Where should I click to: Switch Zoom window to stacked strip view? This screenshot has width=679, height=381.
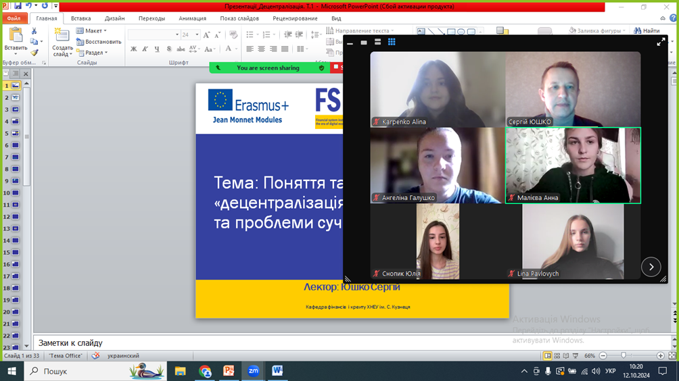(377, 42)
